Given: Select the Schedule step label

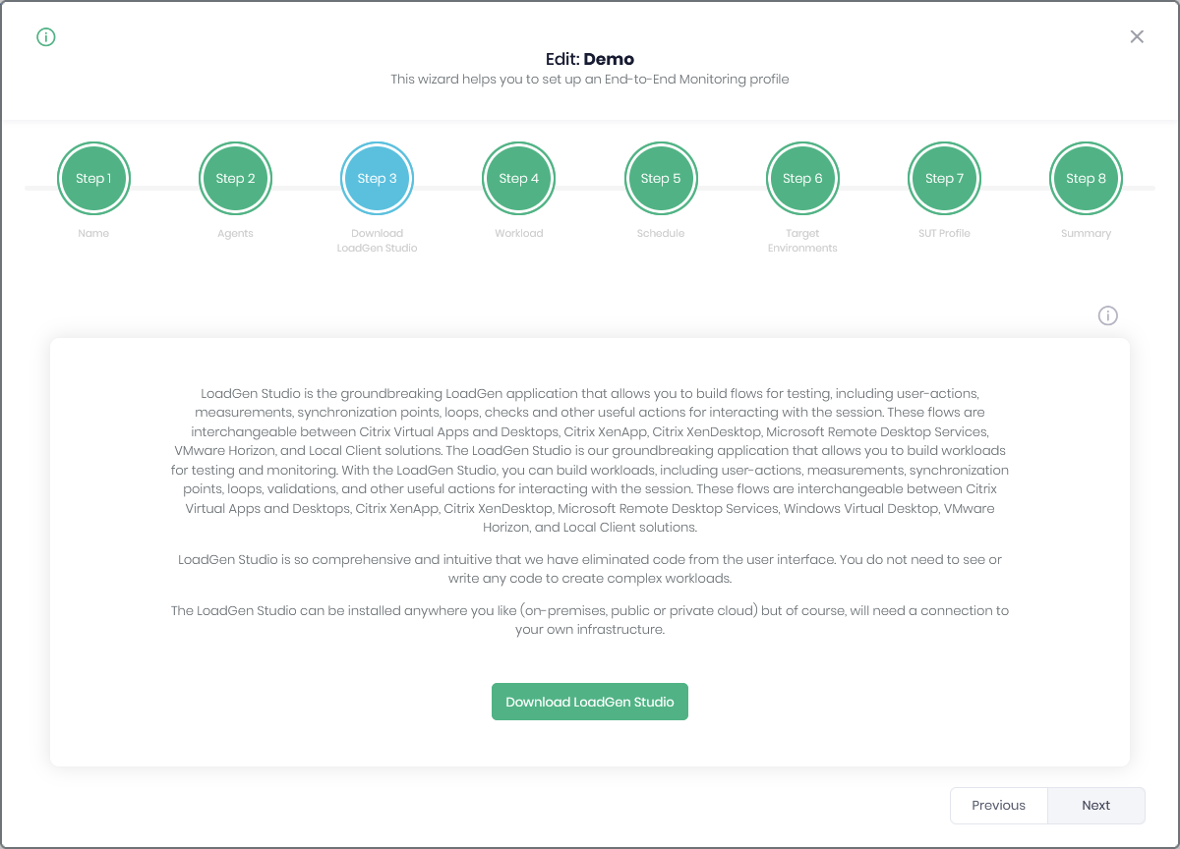Looking at the screenshot, I should pos(660,234).
